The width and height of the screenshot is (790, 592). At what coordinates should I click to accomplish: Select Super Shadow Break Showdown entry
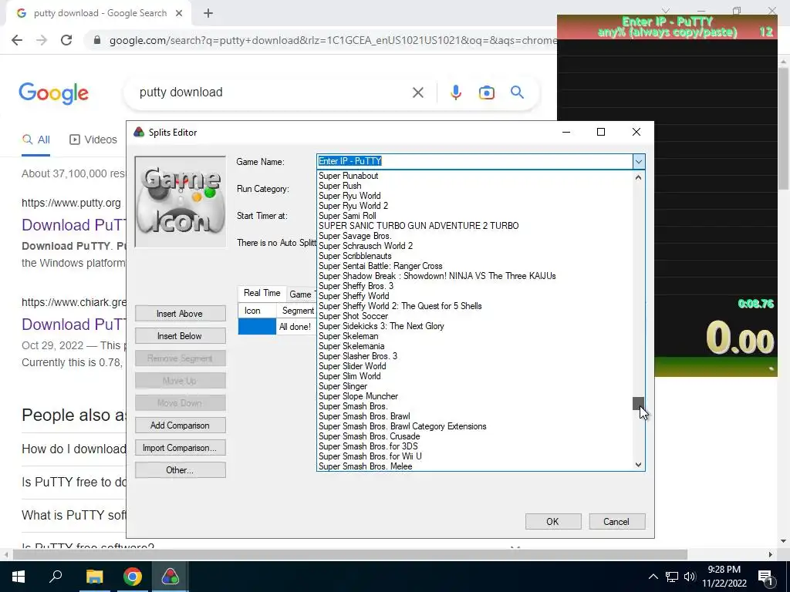[437, 277]
